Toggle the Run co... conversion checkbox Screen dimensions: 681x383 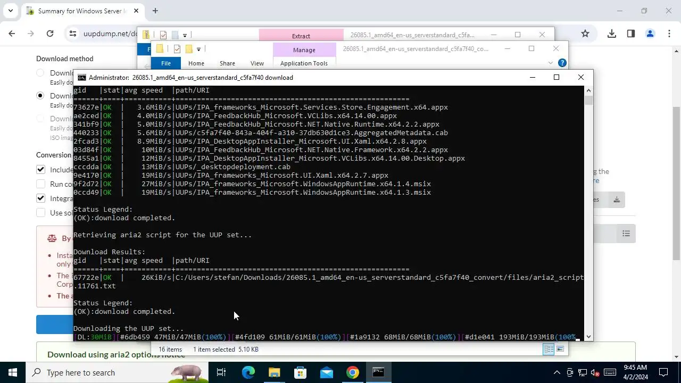(x=40, y=184)
